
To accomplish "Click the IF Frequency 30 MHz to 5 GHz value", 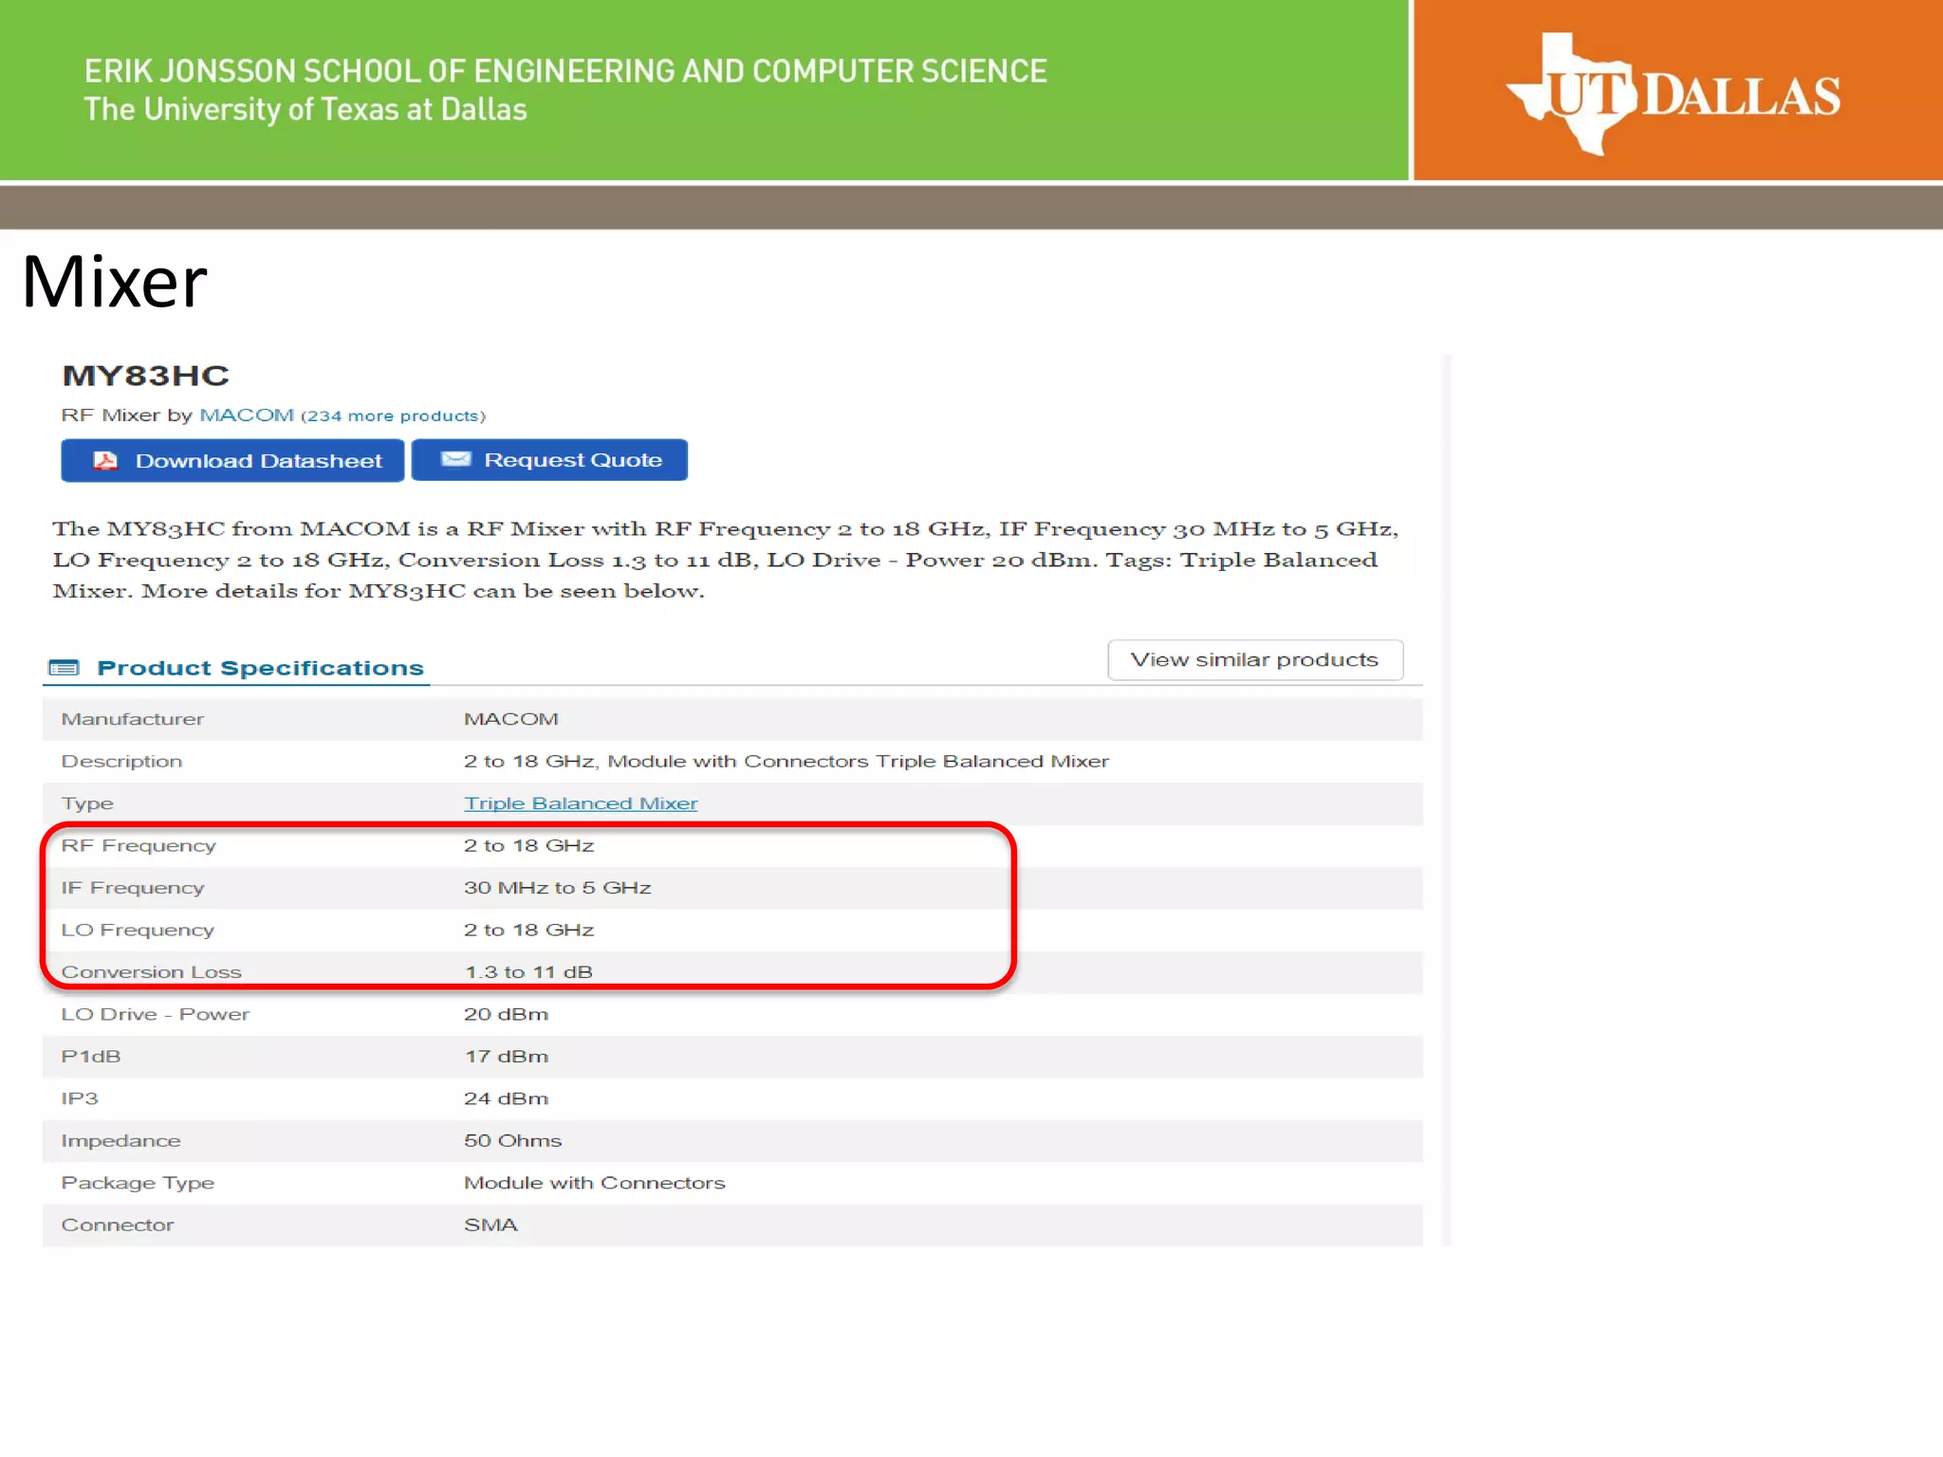I will tap(557, 888).
